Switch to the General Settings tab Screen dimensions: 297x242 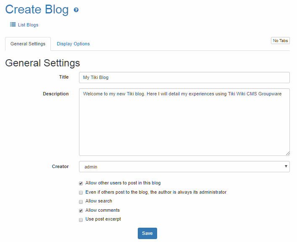(x=28, y=44)
